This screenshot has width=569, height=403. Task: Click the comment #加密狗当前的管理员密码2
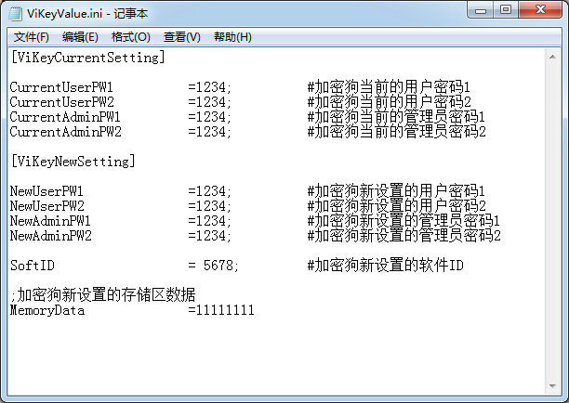click(x=397, y=132)
